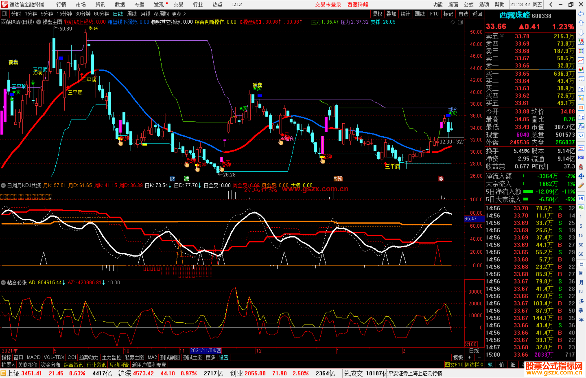Select the pencil drawing tool icon
The image size is (586, 378).
(x=581, y=186)
